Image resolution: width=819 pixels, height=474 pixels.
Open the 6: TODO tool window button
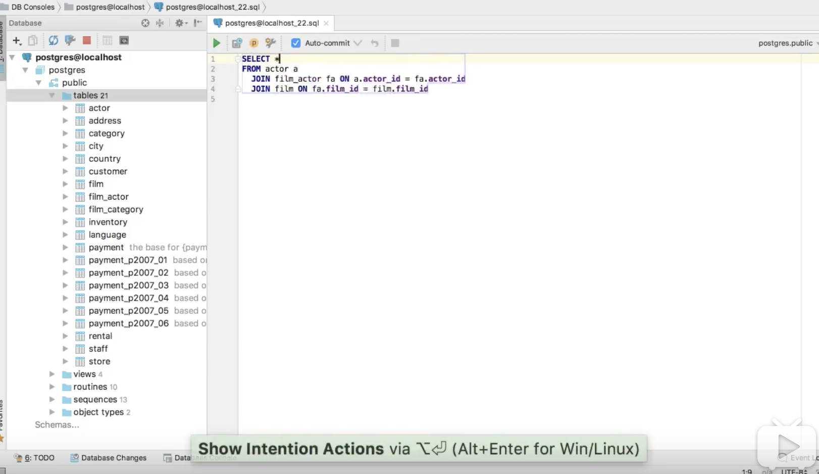click(x=35, y=458)
